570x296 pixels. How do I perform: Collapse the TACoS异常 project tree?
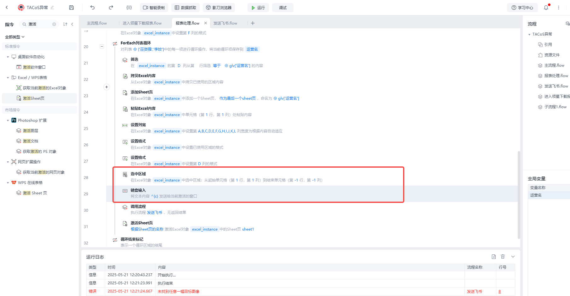pyautogui.click(x=529, y=34)
